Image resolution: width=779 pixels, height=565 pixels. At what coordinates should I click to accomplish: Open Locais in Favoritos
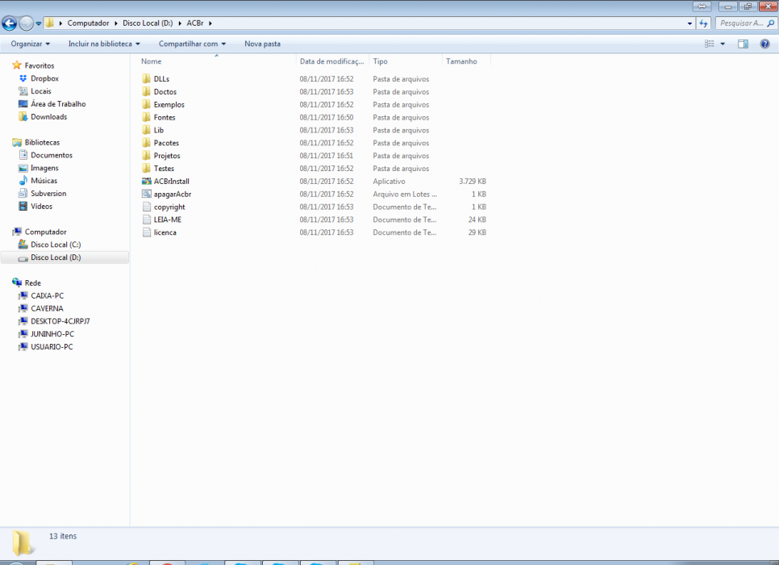pos(41,91)
